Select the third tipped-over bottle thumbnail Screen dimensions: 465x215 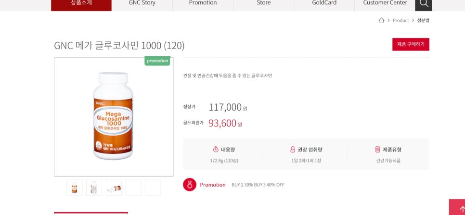pyautogui.click(x=114, y=188)
